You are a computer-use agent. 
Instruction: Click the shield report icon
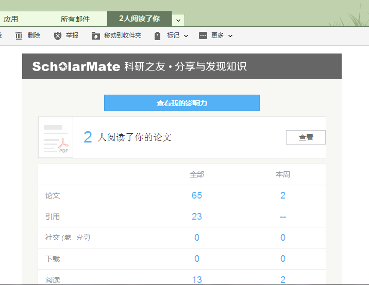58,35
